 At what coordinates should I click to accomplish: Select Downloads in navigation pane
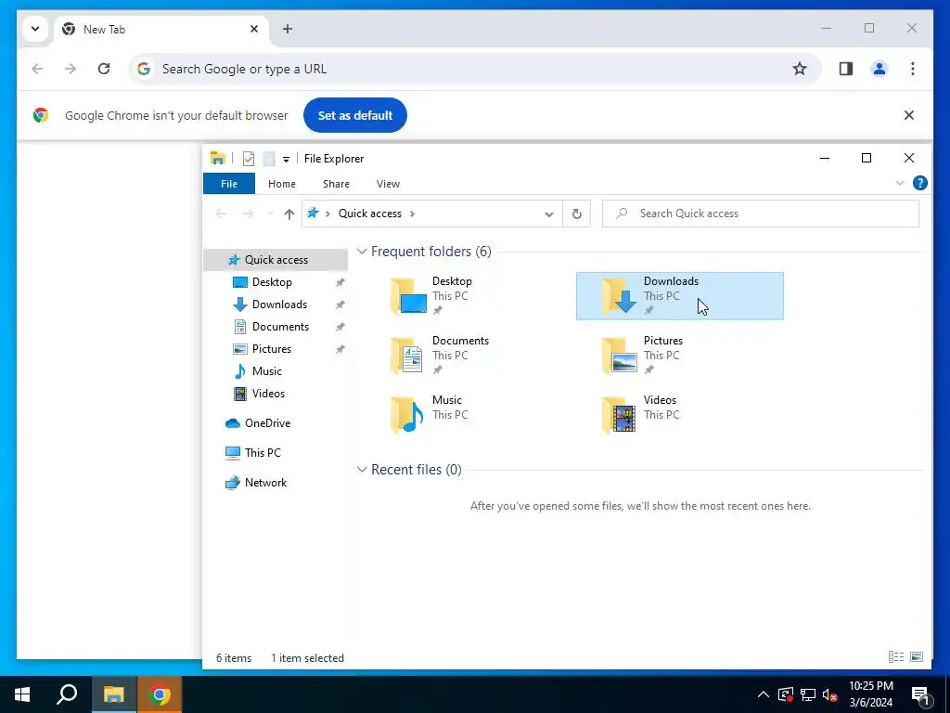279,305
